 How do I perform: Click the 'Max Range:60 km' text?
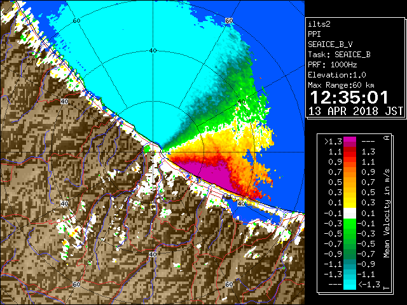(341, 85)
